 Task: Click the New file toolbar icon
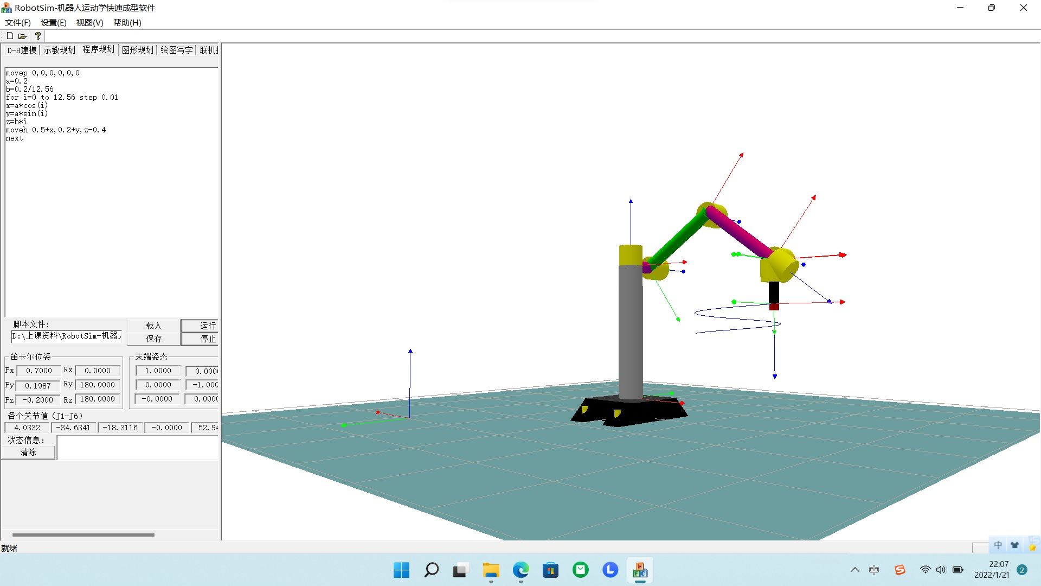10,36
